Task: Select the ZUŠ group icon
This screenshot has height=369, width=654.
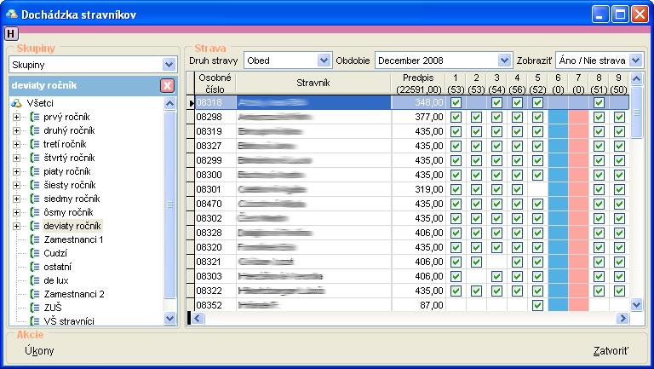Action: [x=34, y=307]
